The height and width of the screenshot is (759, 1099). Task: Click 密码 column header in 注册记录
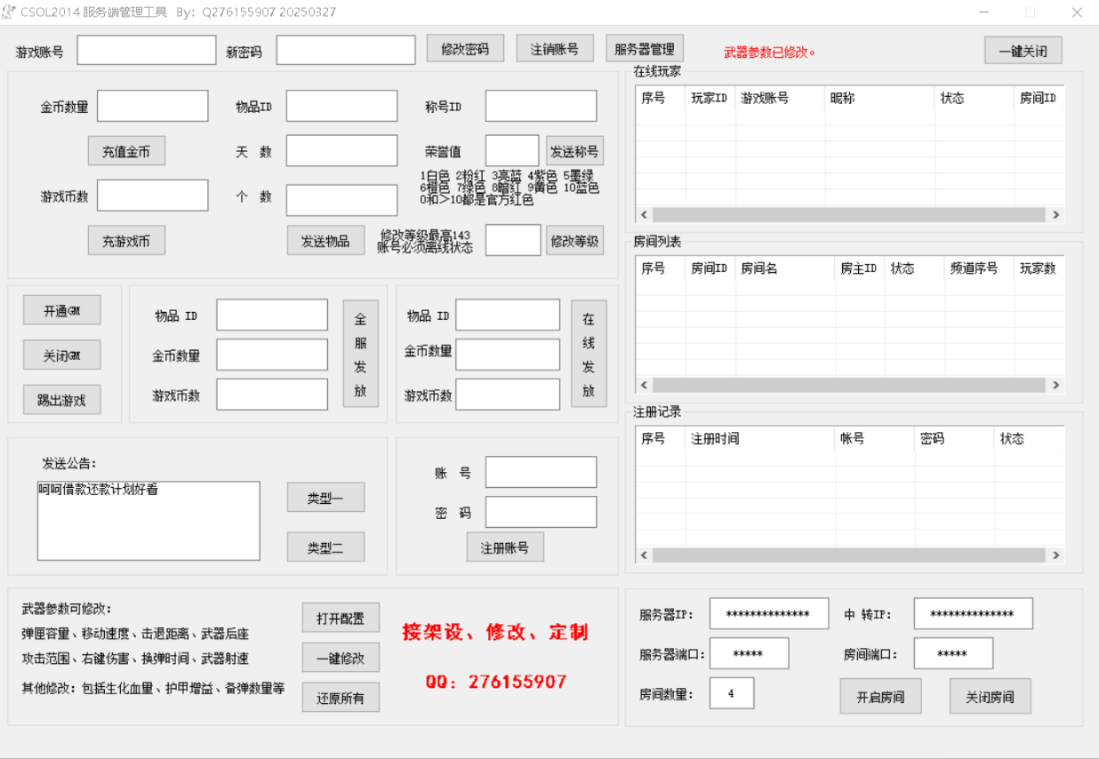click(954, 439)
